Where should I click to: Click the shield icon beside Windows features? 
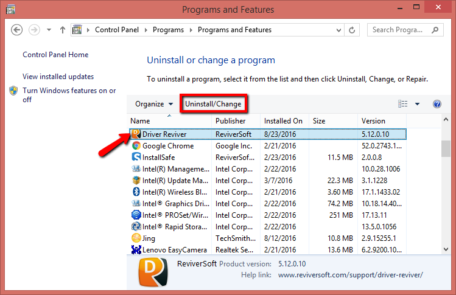pos(13,91)
